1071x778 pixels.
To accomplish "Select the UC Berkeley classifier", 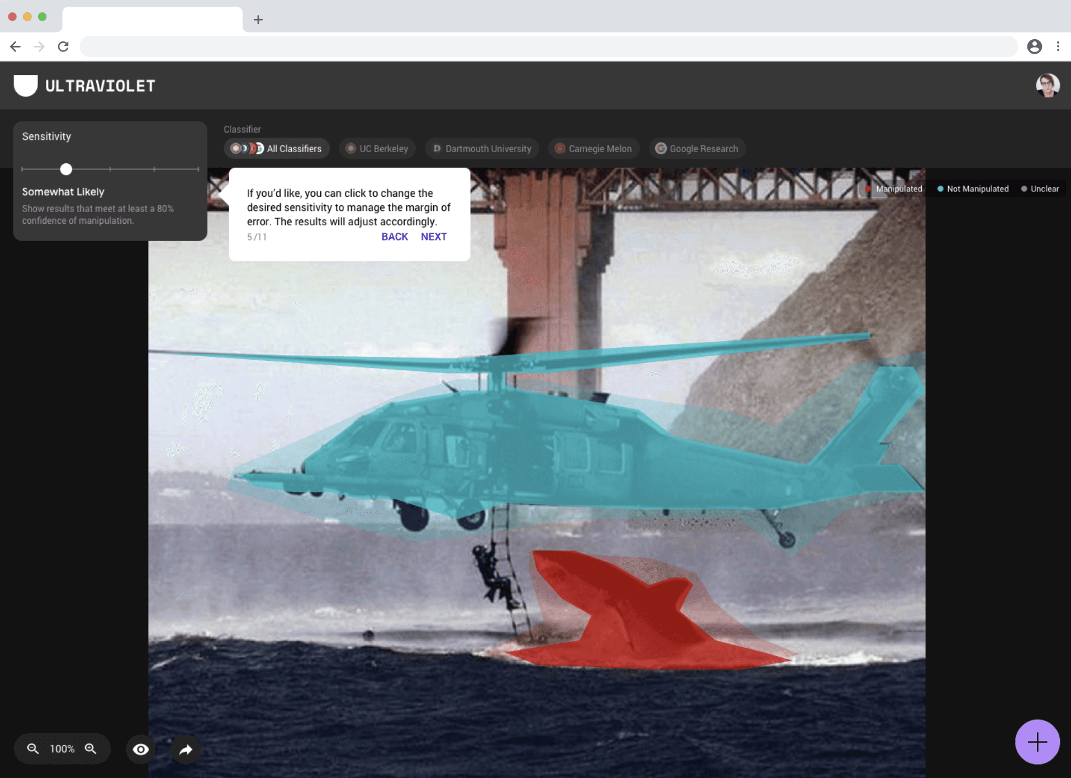I will [x=377, y=149].
